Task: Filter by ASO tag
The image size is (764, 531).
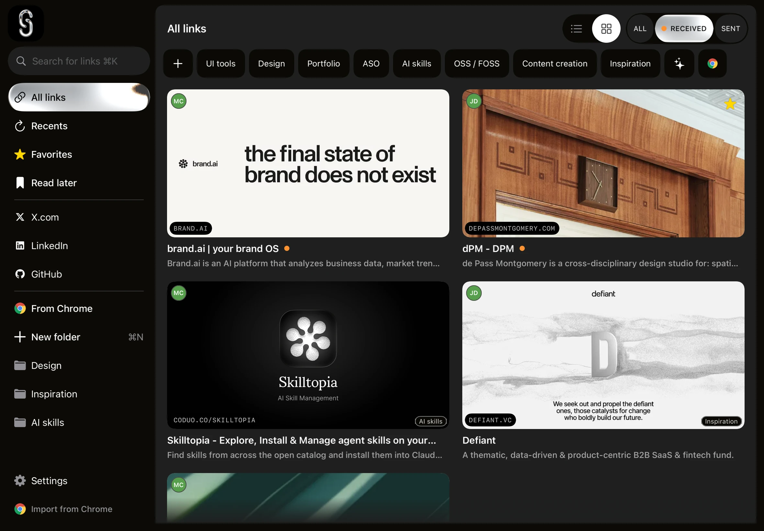Action: click(371, 63)
